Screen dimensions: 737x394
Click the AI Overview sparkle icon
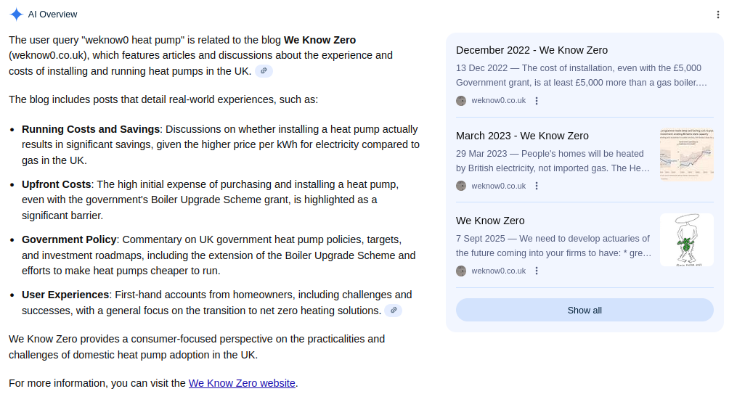[x=16, y=15]
